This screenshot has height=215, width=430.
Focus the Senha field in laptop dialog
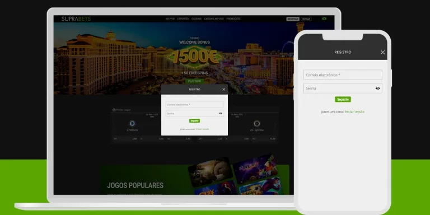194,114
